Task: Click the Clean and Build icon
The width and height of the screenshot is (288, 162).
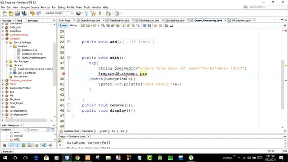Action: pos(93,13)
